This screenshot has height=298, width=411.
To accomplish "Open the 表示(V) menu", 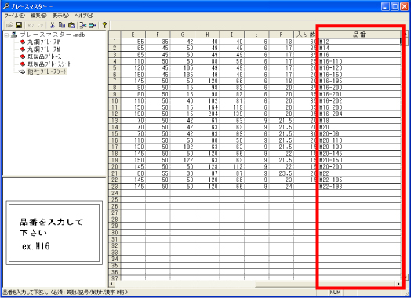I will [61, 16].
